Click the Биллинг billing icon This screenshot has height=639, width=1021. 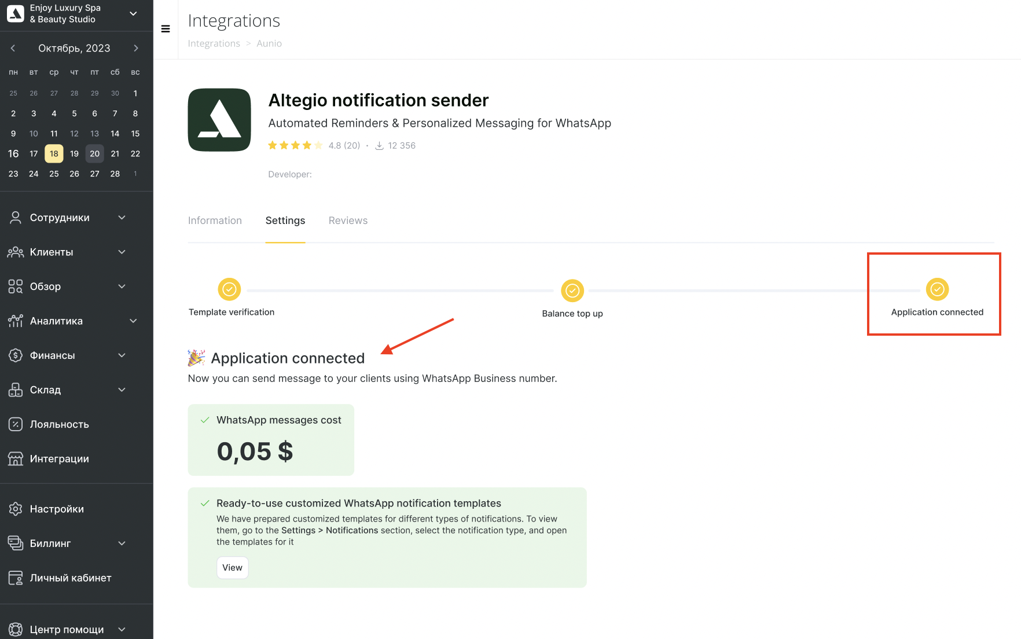pyautogui.click(x=16, y=543)
